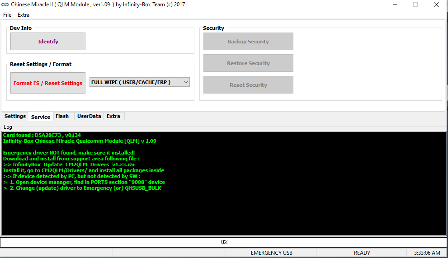
Task: Switch to the Settings tab
Action: 15,116
